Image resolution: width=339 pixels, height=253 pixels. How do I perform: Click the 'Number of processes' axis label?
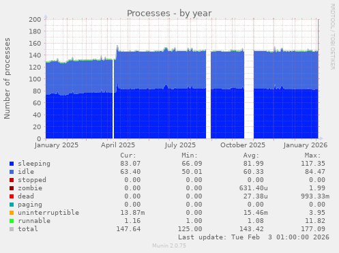(7, 78)
